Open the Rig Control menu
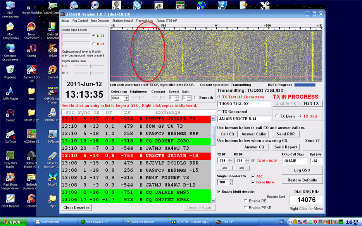 click(80, 21)
